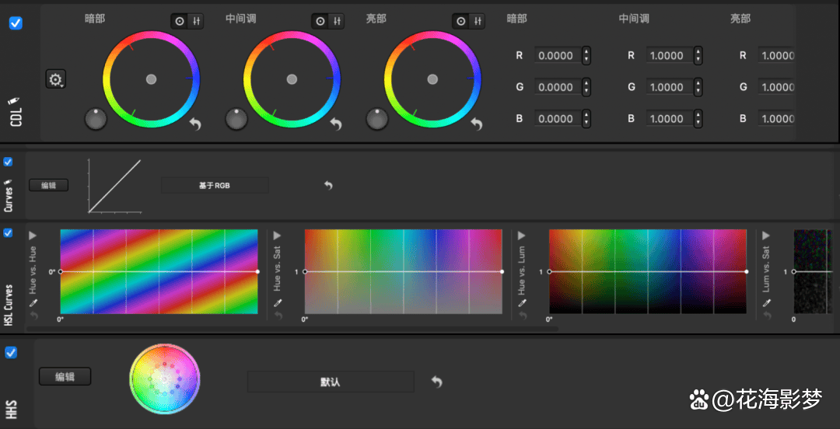The height and width of the screenshot is (429, 840).
Task: Open the 默认 preset dropdown
Action: (331, 382)
